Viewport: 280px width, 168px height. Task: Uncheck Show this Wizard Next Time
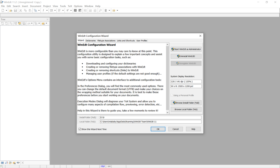click(x=80, y=129)
